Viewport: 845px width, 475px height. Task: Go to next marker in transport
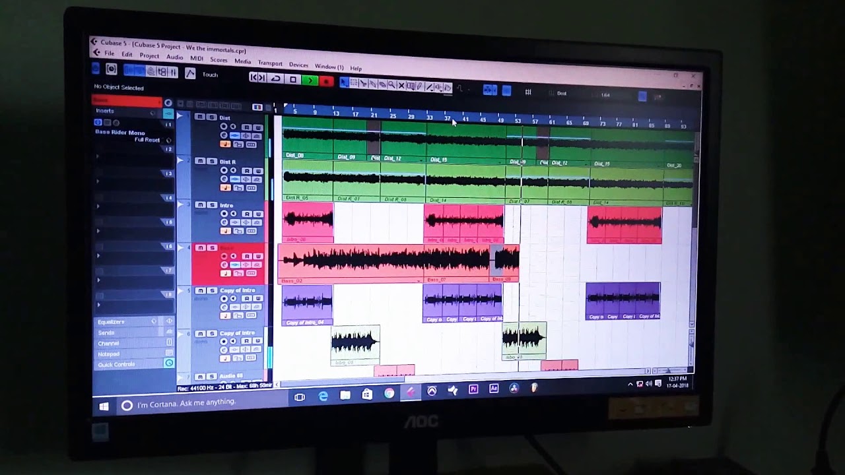pyautogui.click(x=261, y=78)
